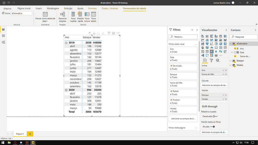Viewport: 258px width, 145px height.
Task: Select the funnel chart visual
Action: tap(207, 44)
